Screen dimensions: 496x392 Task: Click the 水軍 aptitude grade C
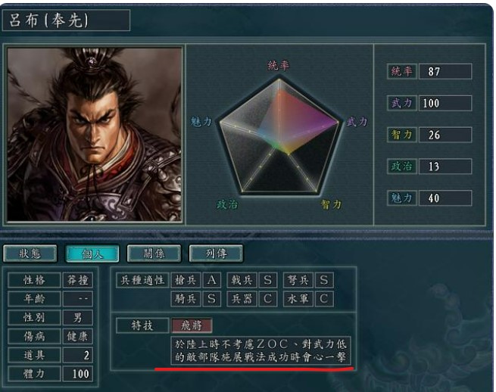click(324, 299)
